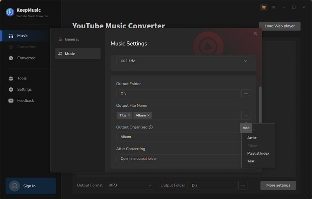Click the Load Web player button
Screen dimensions: 312x199
pyautogui.click(x=280, y=26)
